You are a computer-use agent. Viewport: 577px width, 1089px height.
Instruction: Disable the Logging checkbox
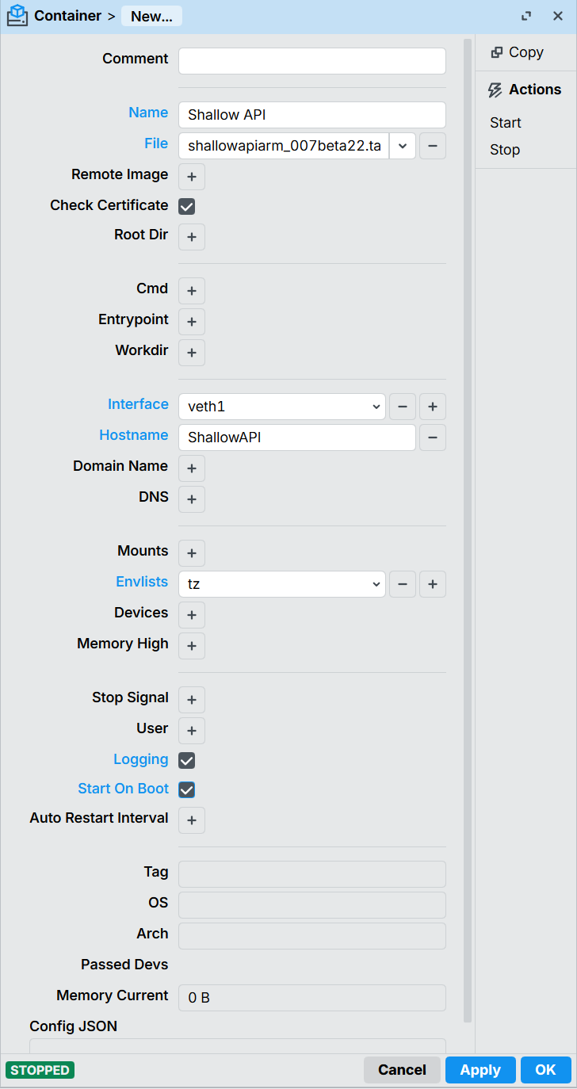pyautogui.click(x=187, y=760)
